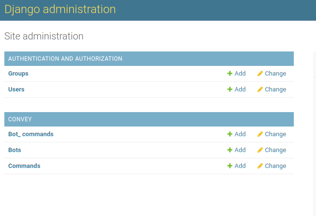This screenshot has width=316, height=216.
Task: Go to Django administration home title
Action: (x=60, y=10)
